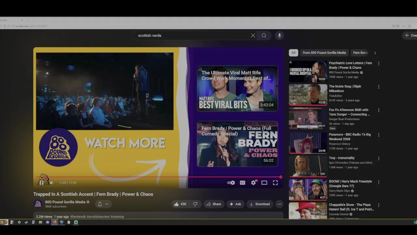Open the Steam icon in taskbar
This screenshot has height=235, width=417.
pos(26,222)
